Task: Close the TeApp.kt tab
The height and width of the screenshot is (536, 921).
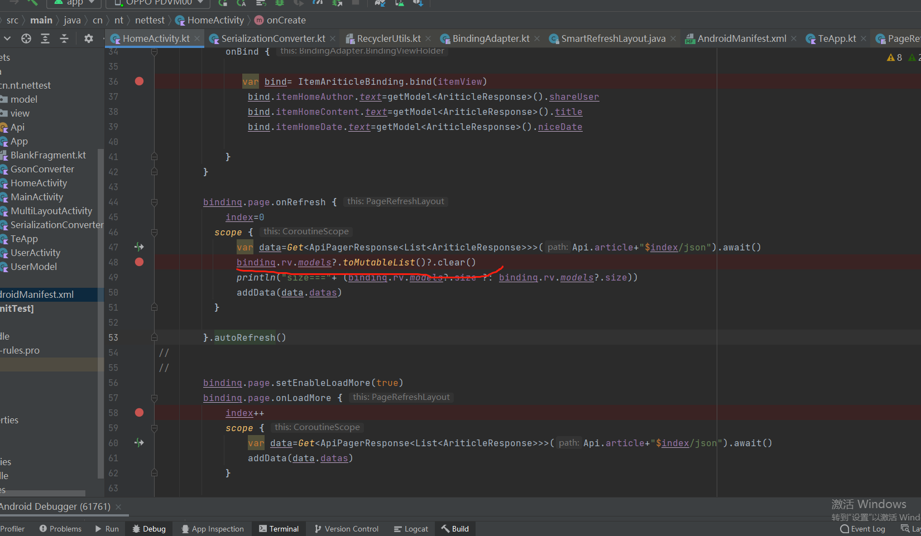Action: [x=864, y=38]
